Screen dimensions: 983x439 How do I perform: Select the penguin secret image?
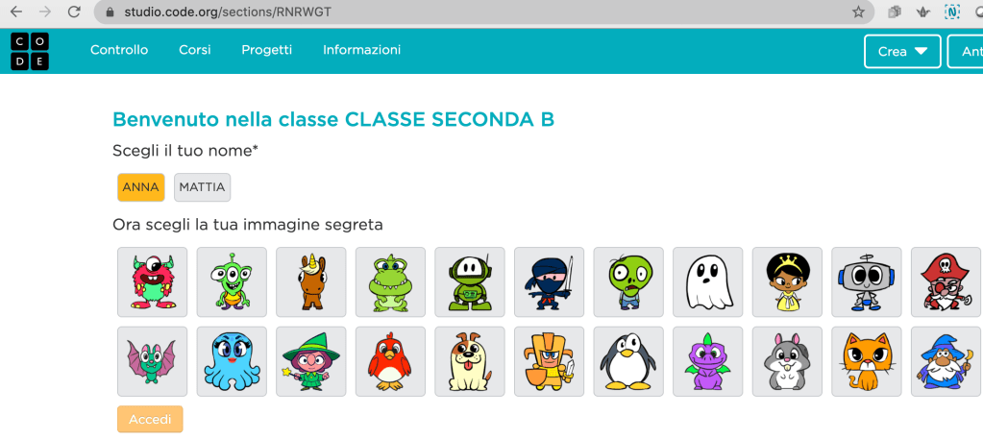(628, 362)
